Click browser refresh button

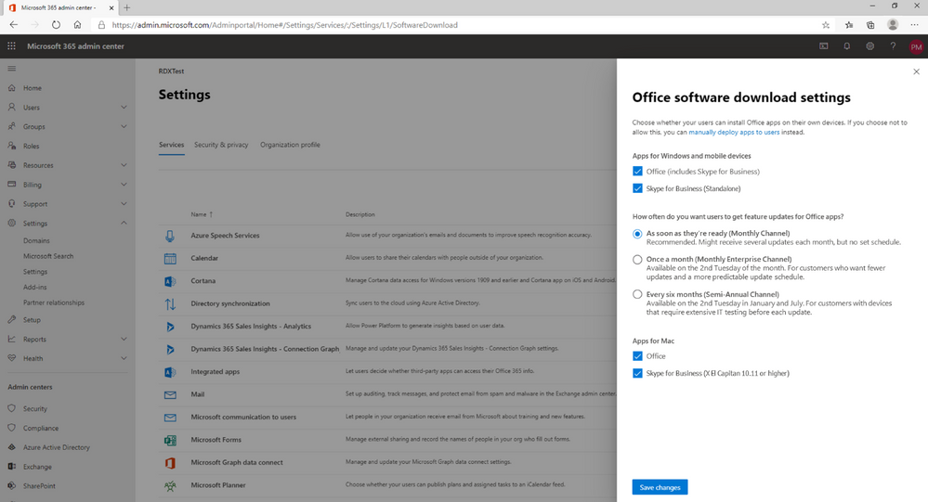(56, 25)
